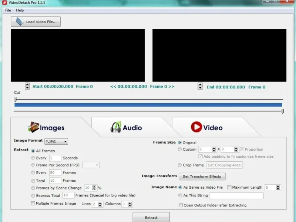Select the Crop Frame radio button

180,165
